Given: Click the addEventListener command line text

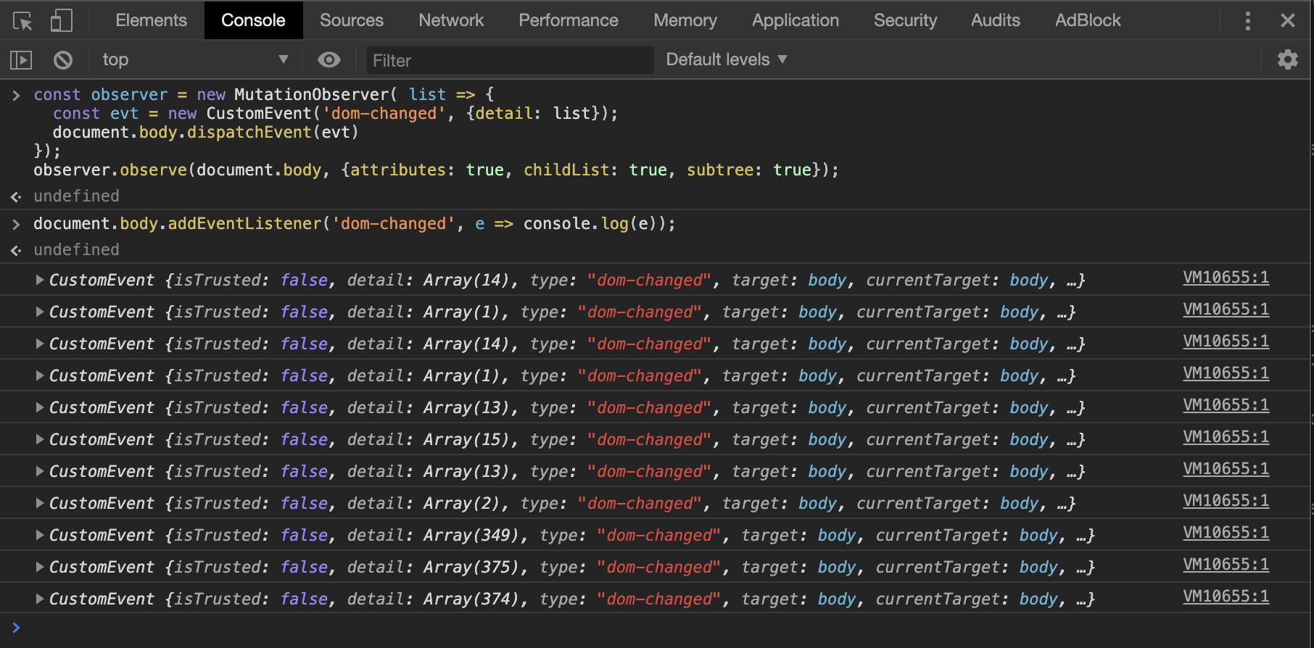Looking at the screenshot, I should coord(354,224).
